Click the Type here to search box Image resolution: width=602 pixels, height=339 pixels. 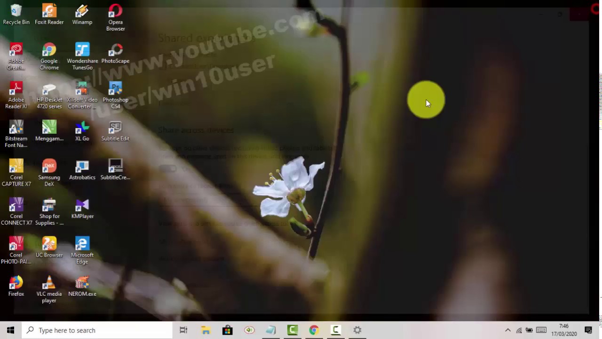click(97, 330)
